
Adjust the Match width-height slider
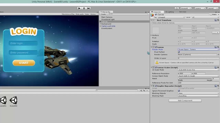pyautogui.click(x=195, y=79)
